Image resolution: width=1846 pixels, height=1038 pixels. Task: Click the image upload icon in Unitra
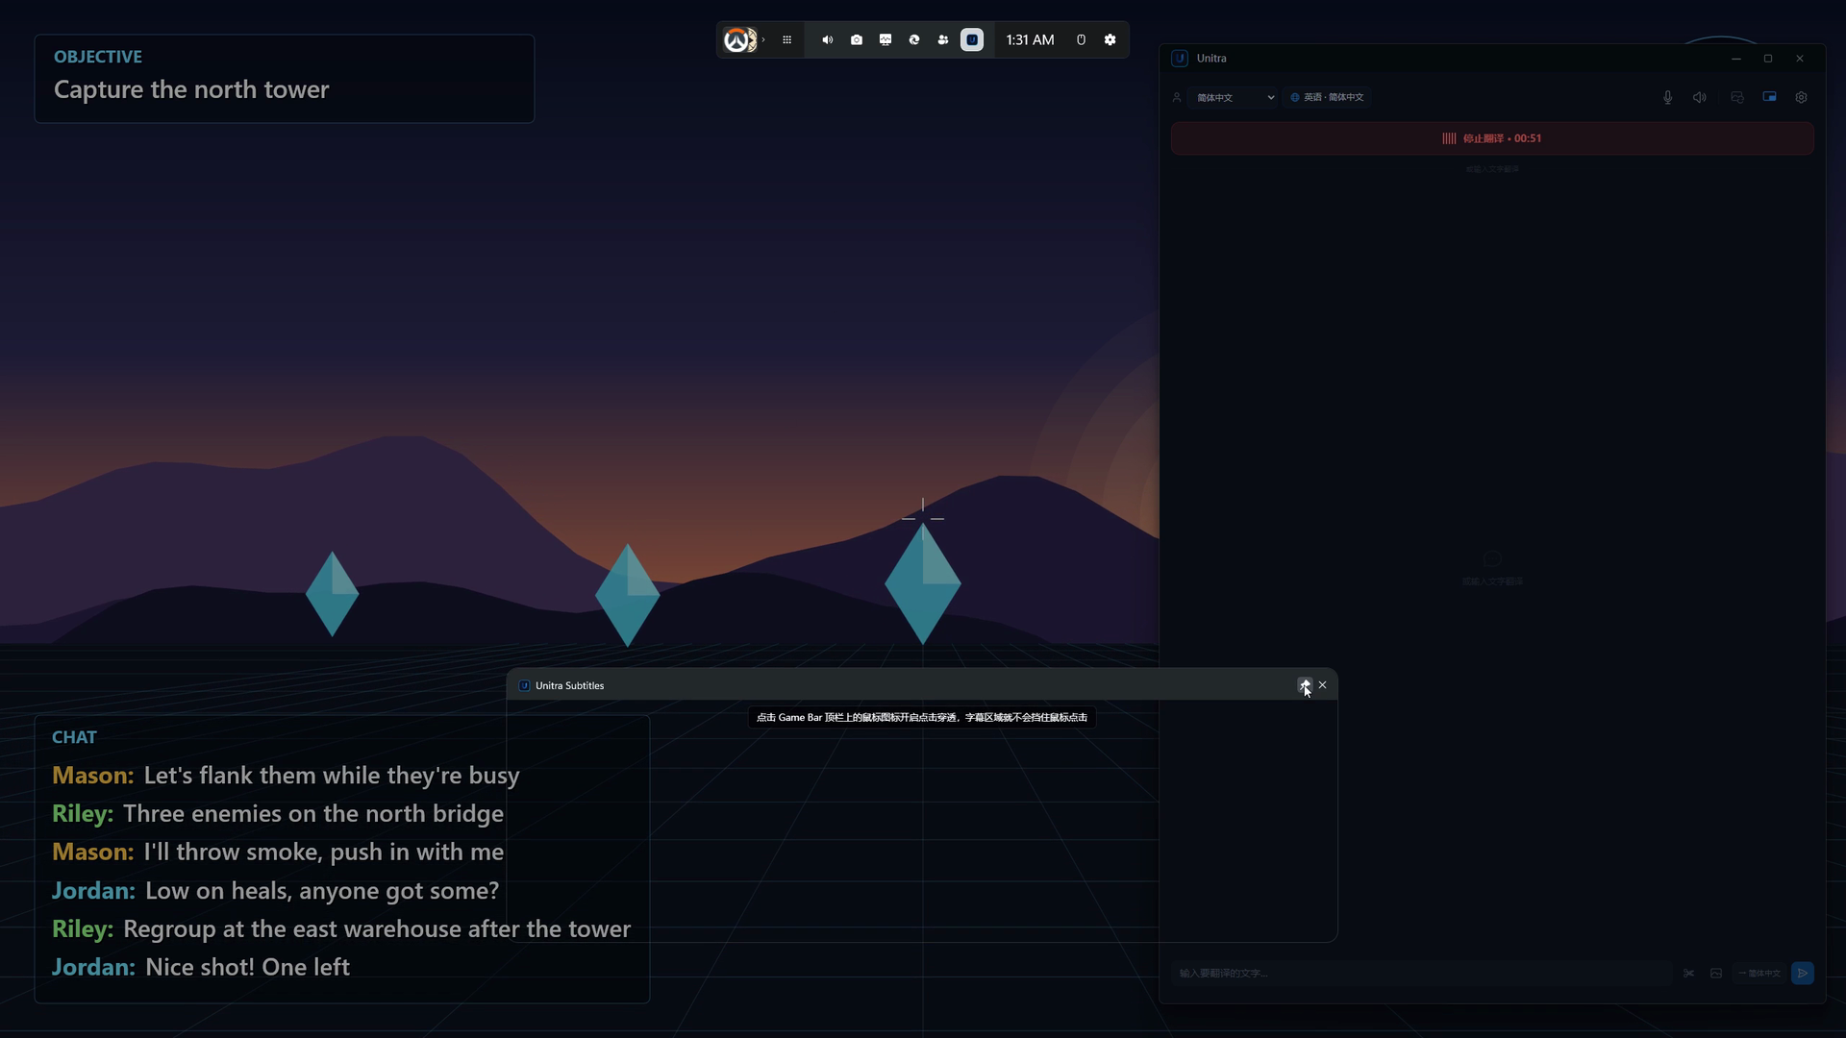[1716, 974]
